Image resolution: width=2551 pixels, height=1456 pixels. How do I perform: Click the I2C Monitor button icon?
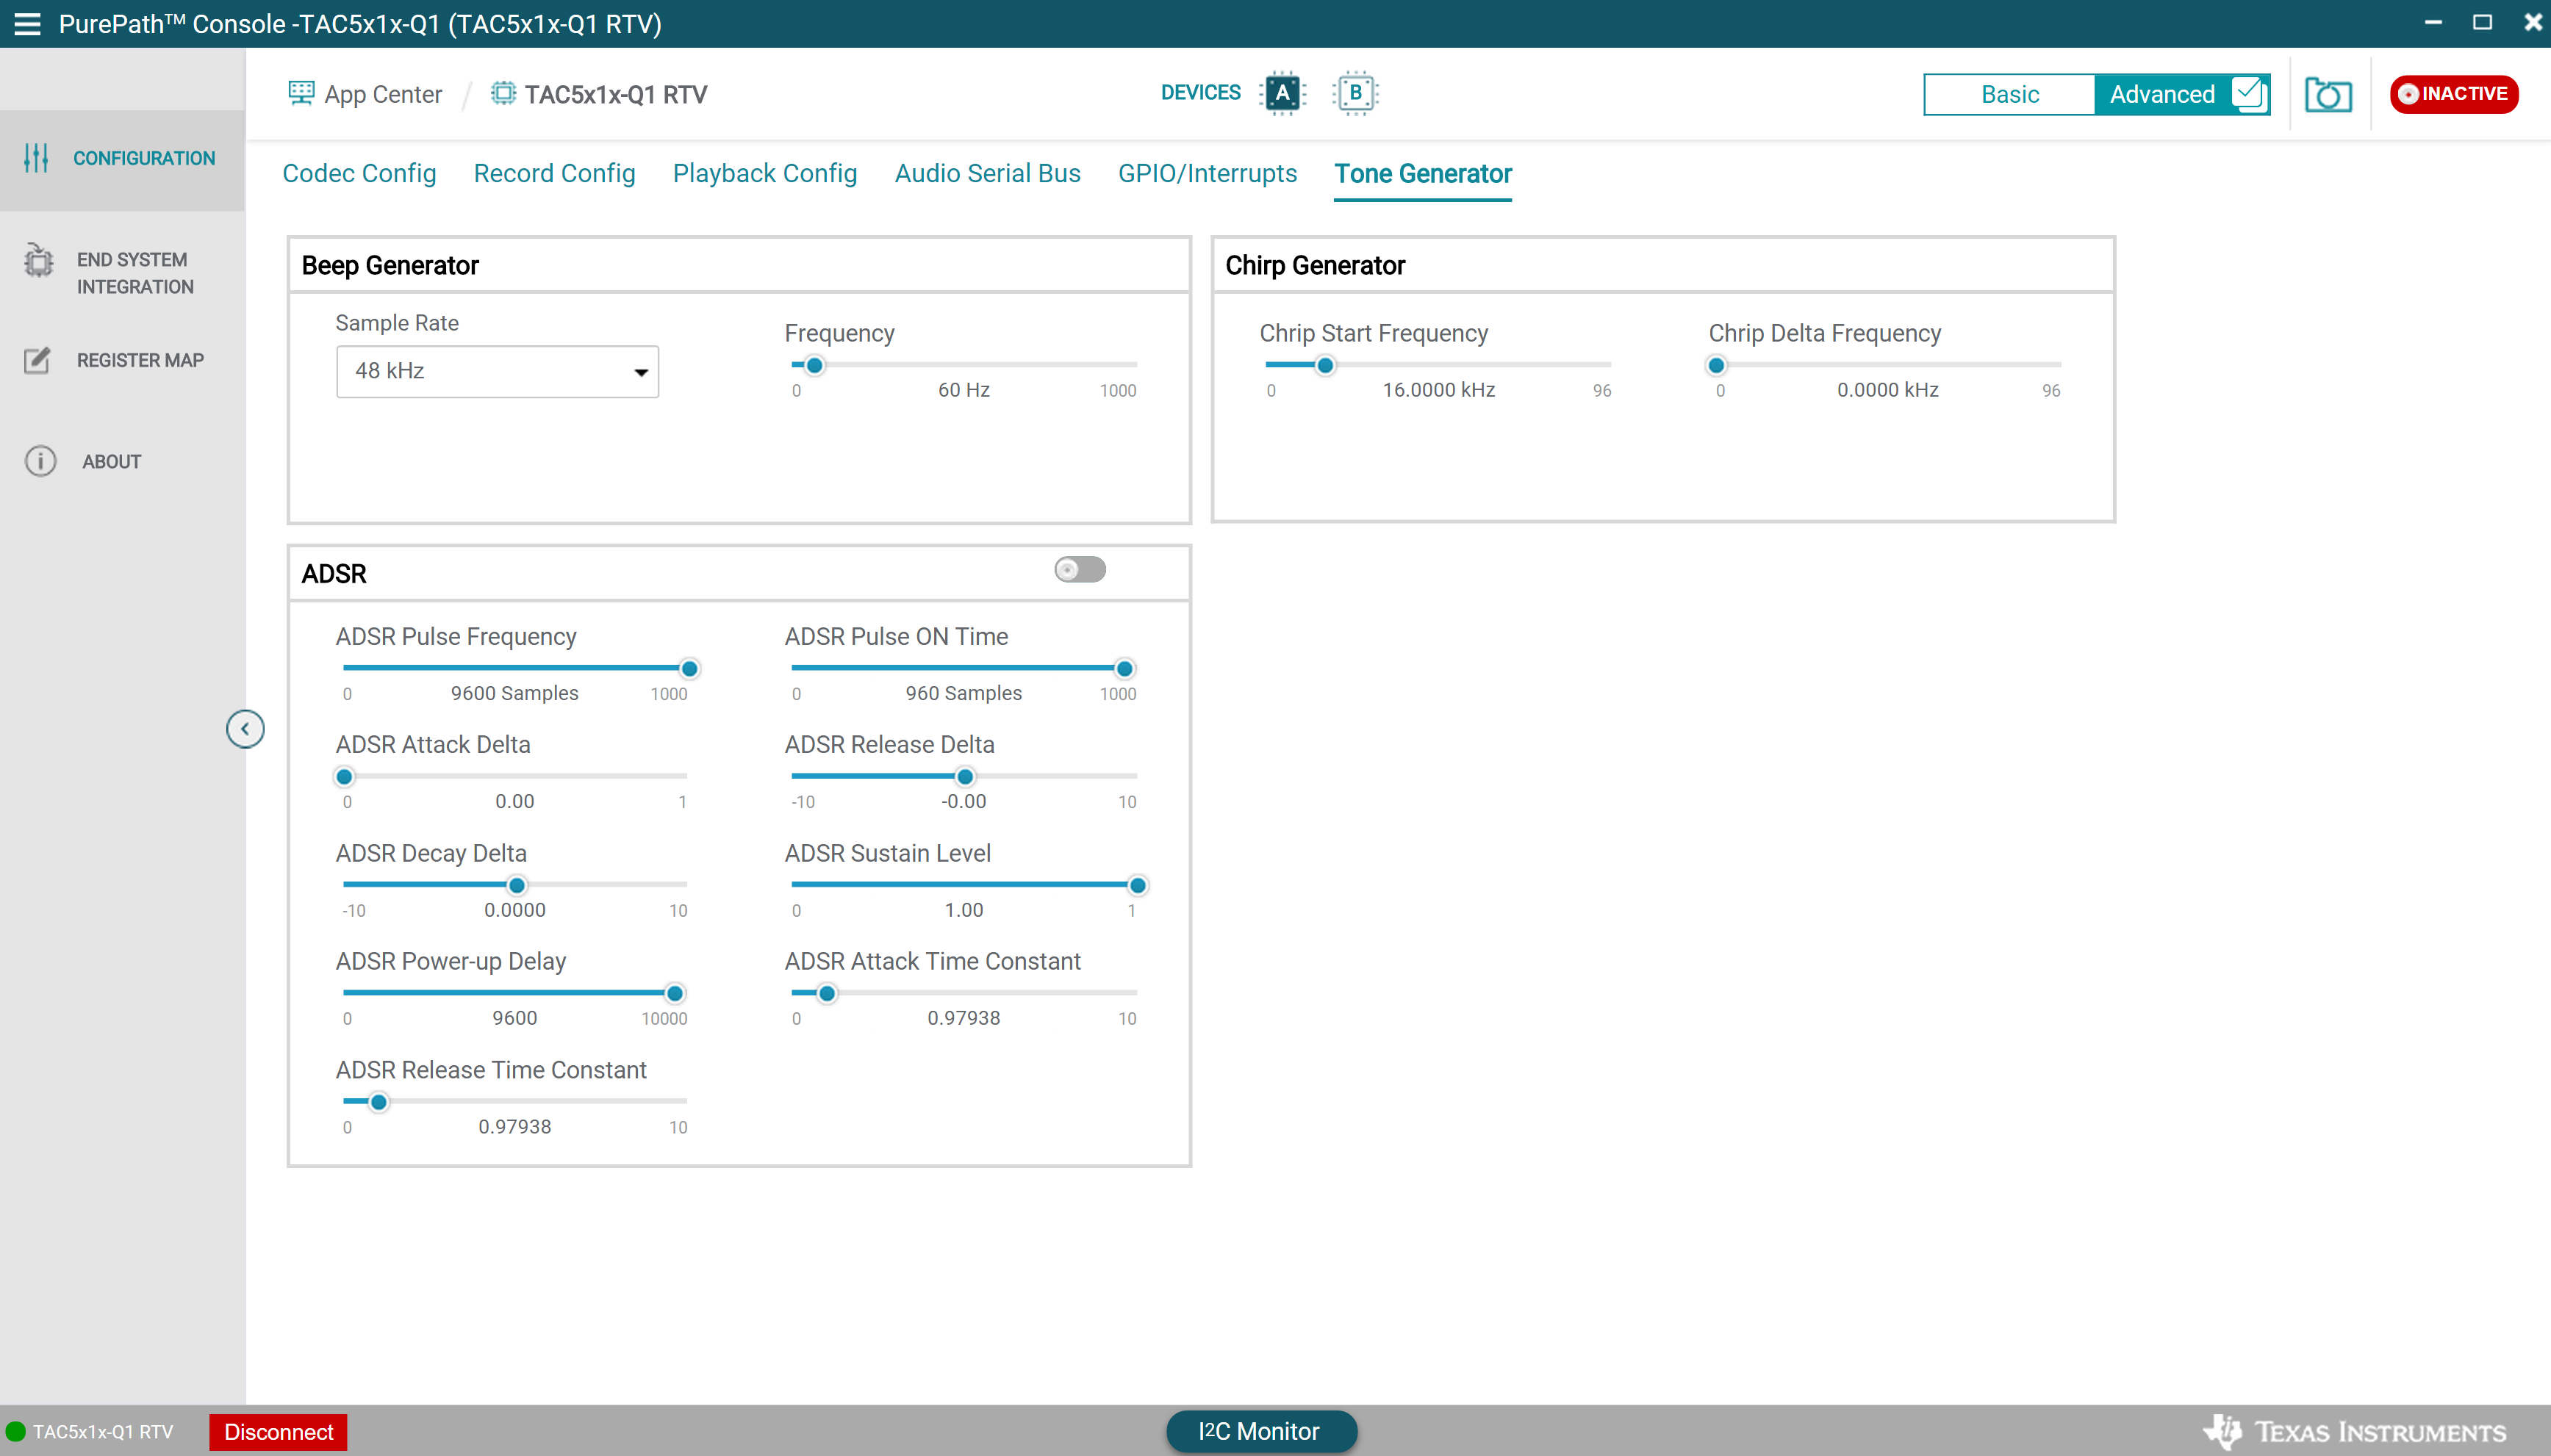1260,1432
